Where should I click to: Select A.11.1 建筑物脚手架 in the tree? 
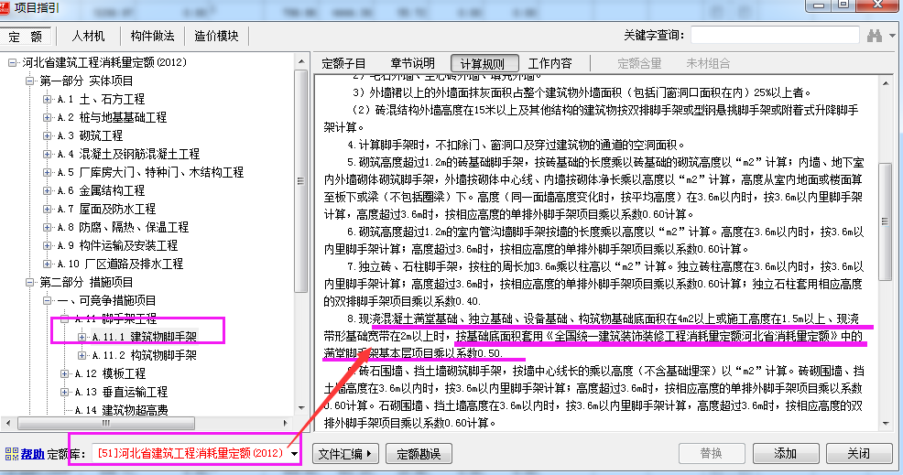point(145,337)
